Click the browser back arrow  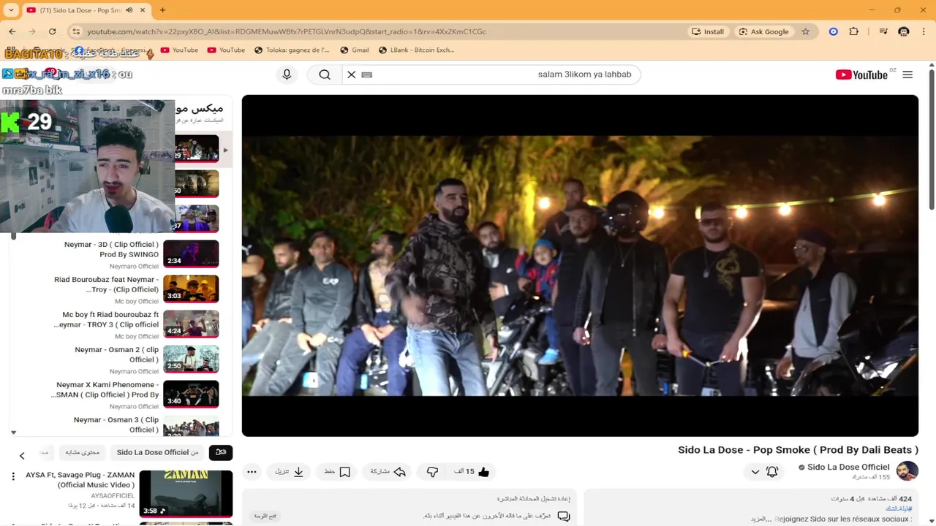(x=12, y=31)
